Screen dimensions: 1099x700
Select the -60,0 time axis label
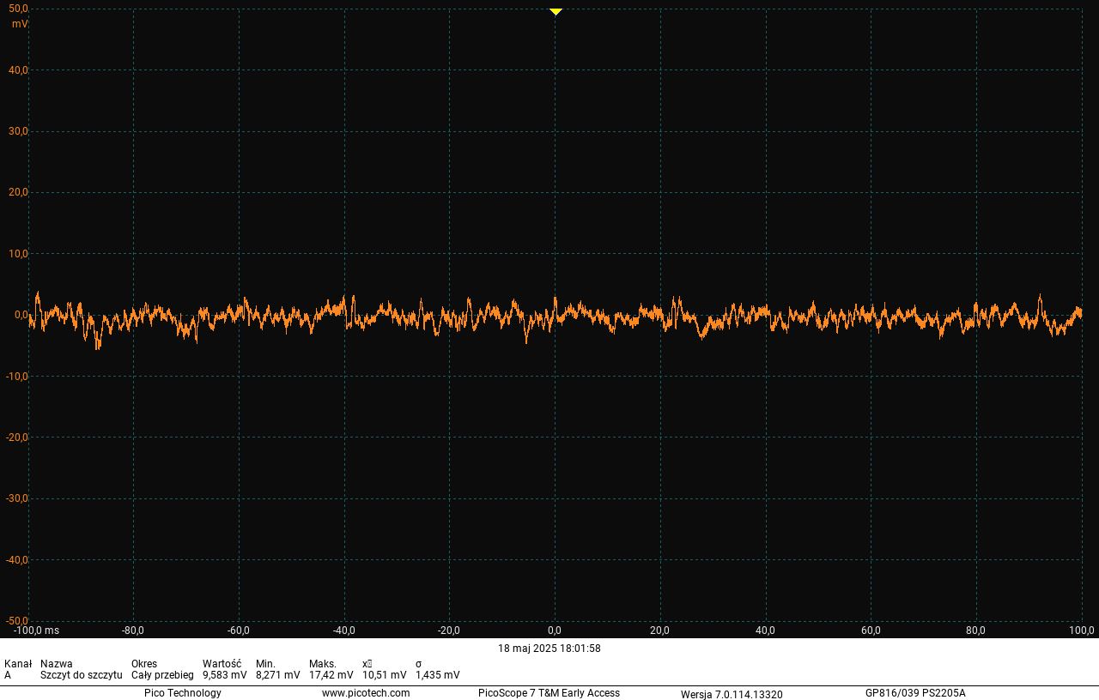239,631
